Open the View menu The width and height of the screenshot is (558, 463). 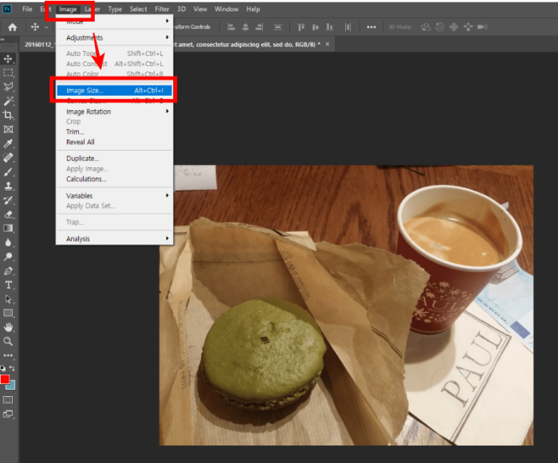pyautogui.click(x=200, y=10)
